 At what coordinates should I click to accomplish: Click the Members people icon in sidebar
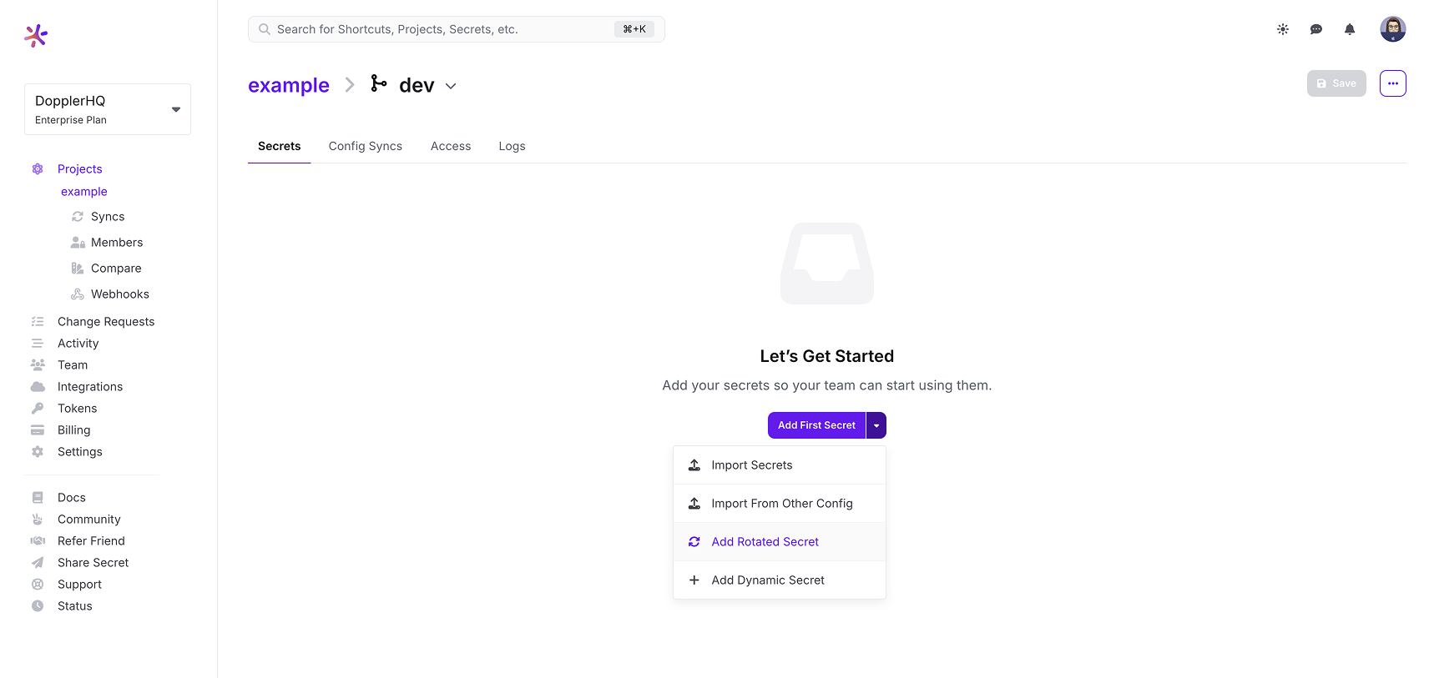tap(78, 243)
